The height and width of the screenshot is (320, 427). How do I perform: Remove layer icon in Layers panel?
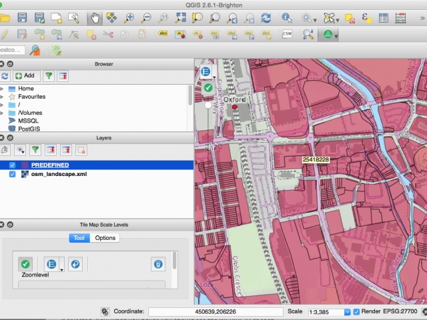click(x=81, y=150)
